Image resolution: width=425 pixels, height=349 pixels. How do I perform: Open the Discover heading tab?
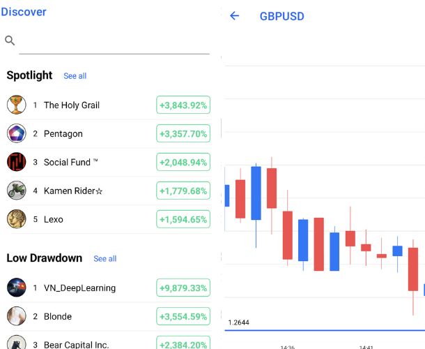24,12
